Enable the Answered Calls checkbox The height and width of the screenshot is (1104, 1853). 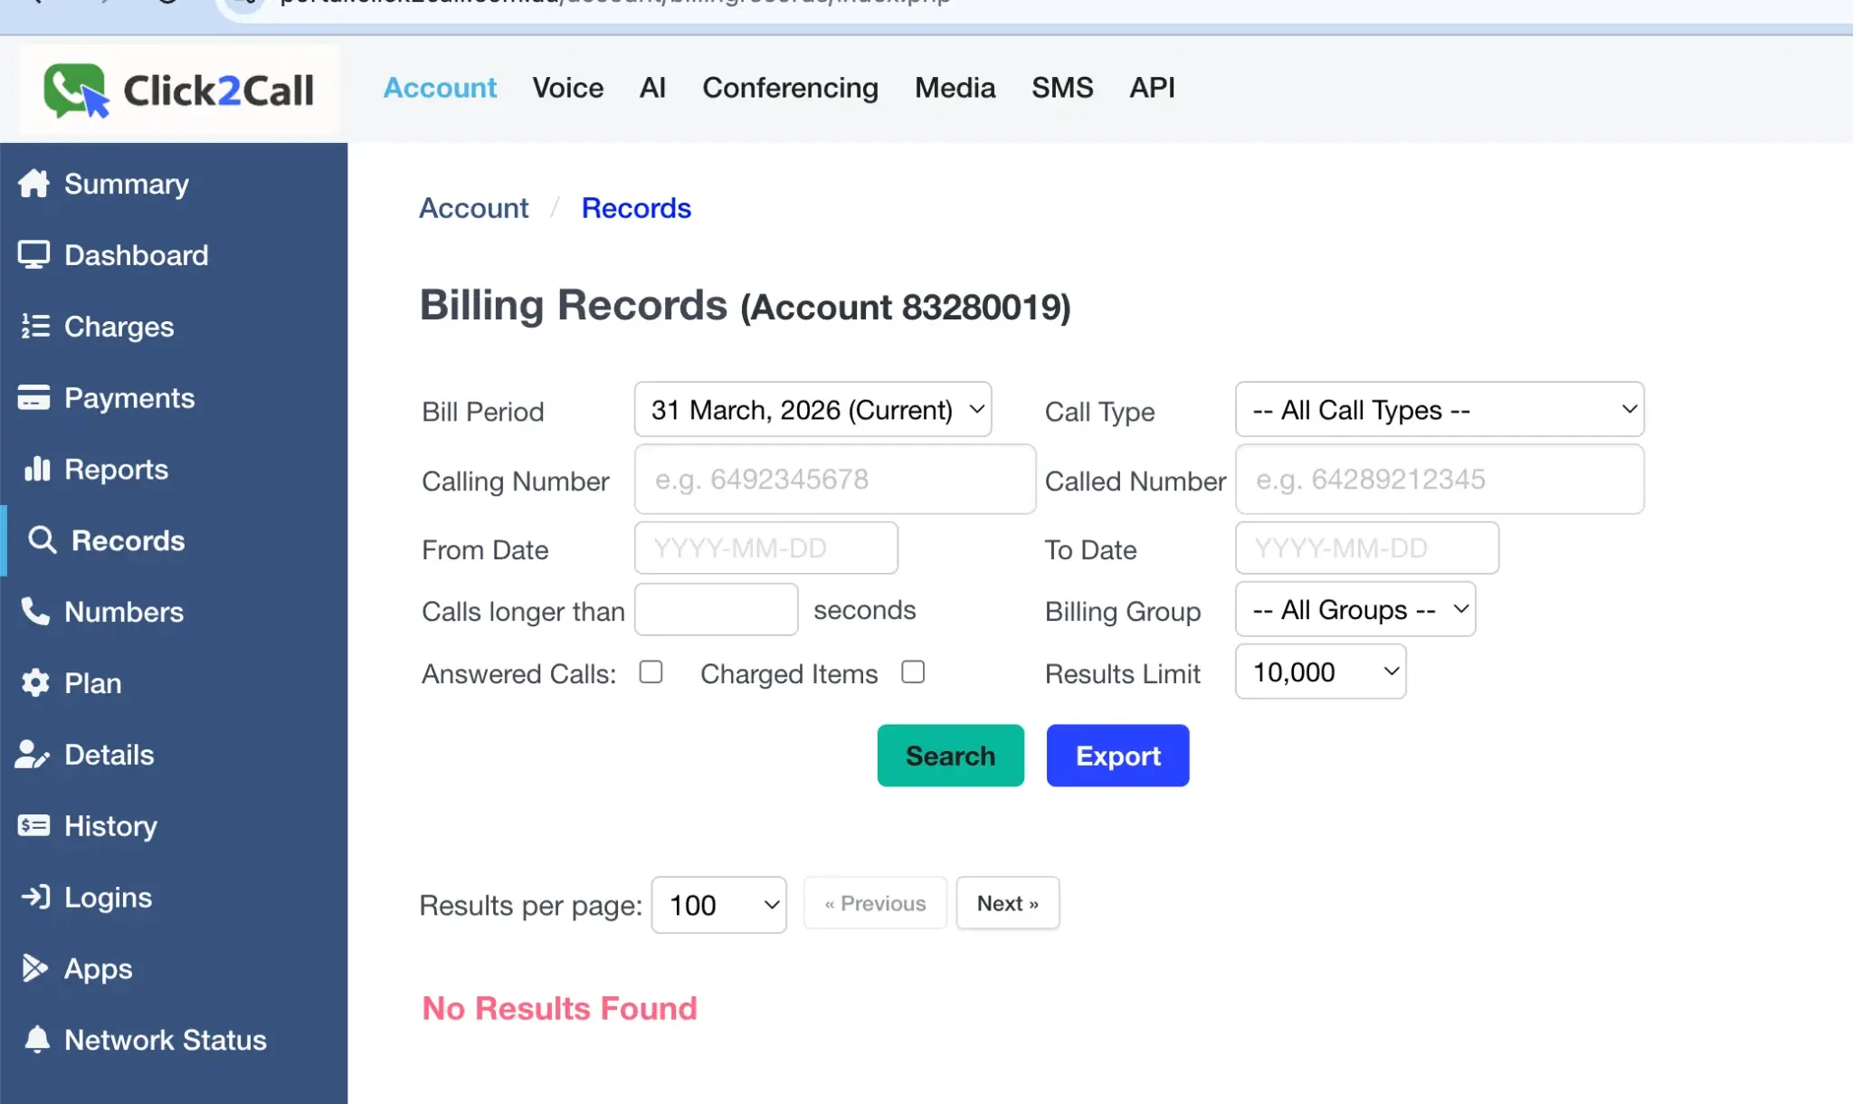pos(651,671)
